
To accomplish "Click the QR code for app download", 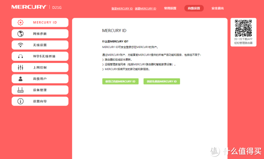I will click(x=243, y=28).
